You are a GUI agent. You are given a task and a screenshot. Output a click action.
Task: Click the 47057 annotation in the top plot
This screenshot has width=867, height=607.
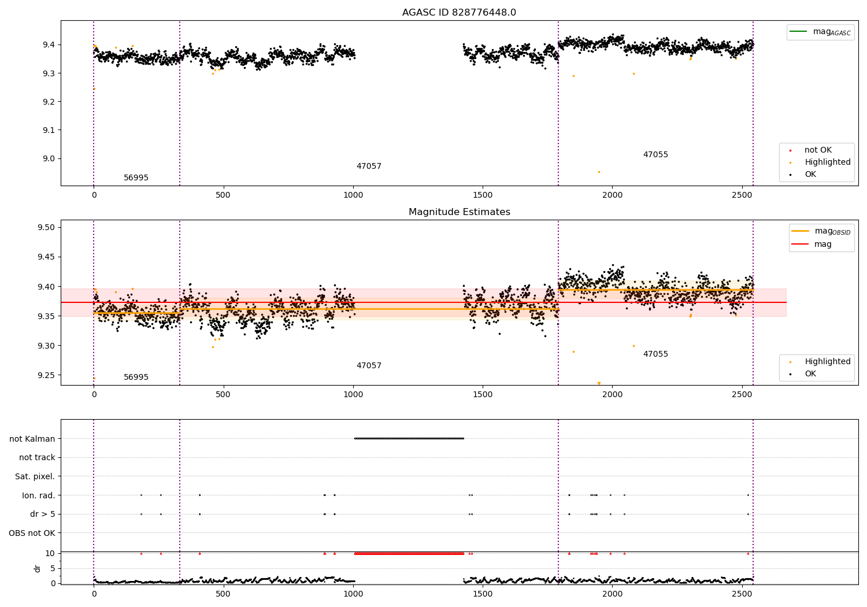pyautogui.click(x=369, y=166)
